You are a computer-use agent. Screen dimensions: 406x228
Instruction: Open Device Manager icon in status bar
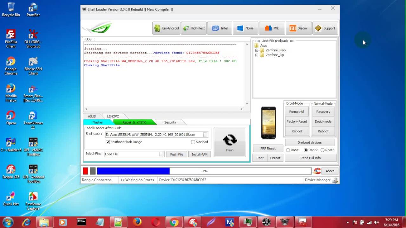pos(335,180)
